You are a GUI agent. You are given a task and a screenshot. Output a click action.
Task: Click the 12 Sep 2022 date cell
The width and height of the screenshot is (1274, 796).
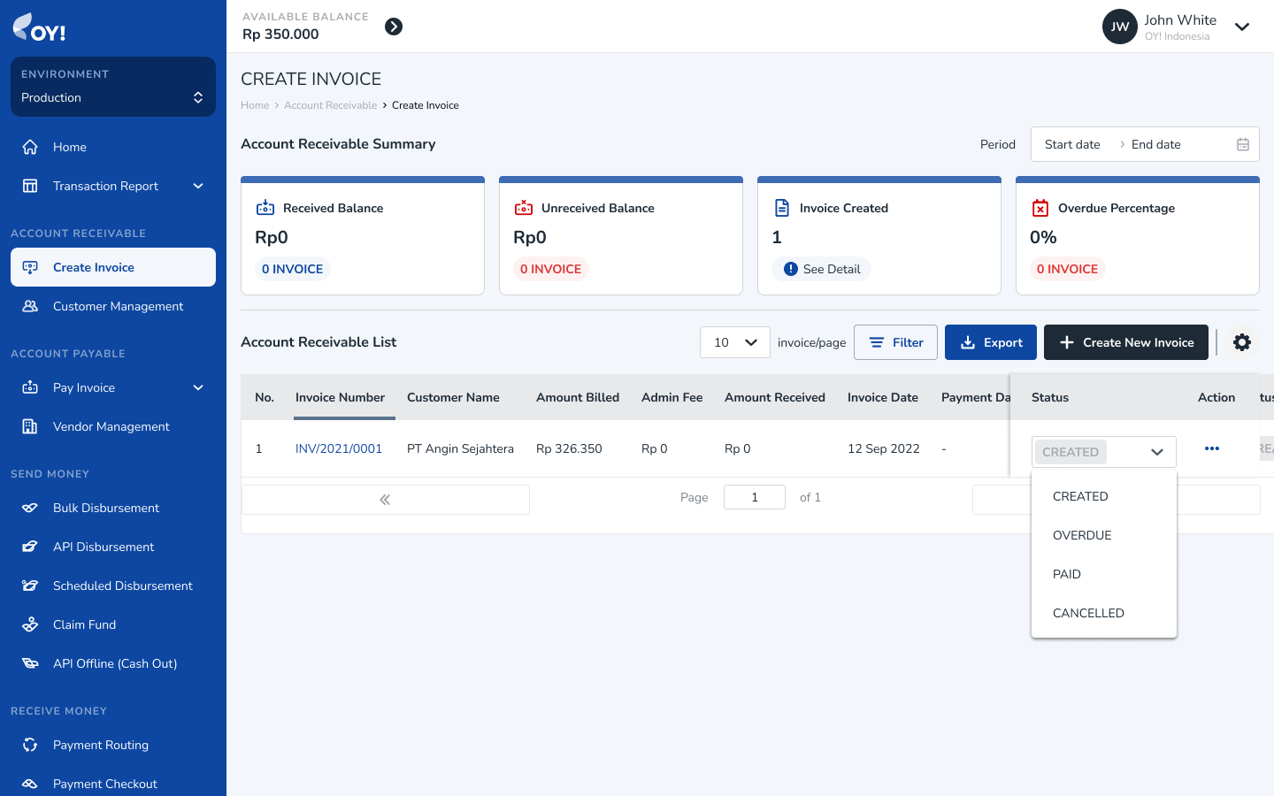884,448
